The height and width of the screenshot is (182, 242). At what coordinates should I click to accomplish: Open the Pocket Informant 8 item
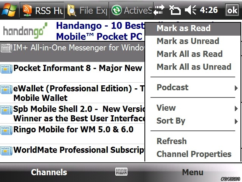click(72, 72)
